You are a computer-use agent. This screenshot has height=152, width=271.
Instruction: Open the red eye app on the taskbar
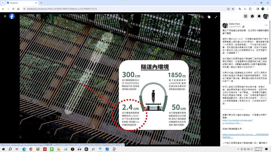pyautogui.click(x=45, y=149)
